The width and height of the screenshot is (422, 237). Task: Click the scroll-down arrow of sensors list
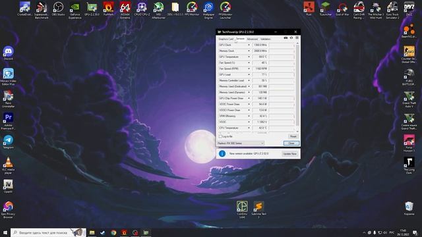point(297,131)
